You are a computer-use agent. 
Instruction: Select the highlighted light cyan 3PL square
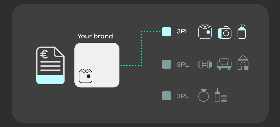166,32
